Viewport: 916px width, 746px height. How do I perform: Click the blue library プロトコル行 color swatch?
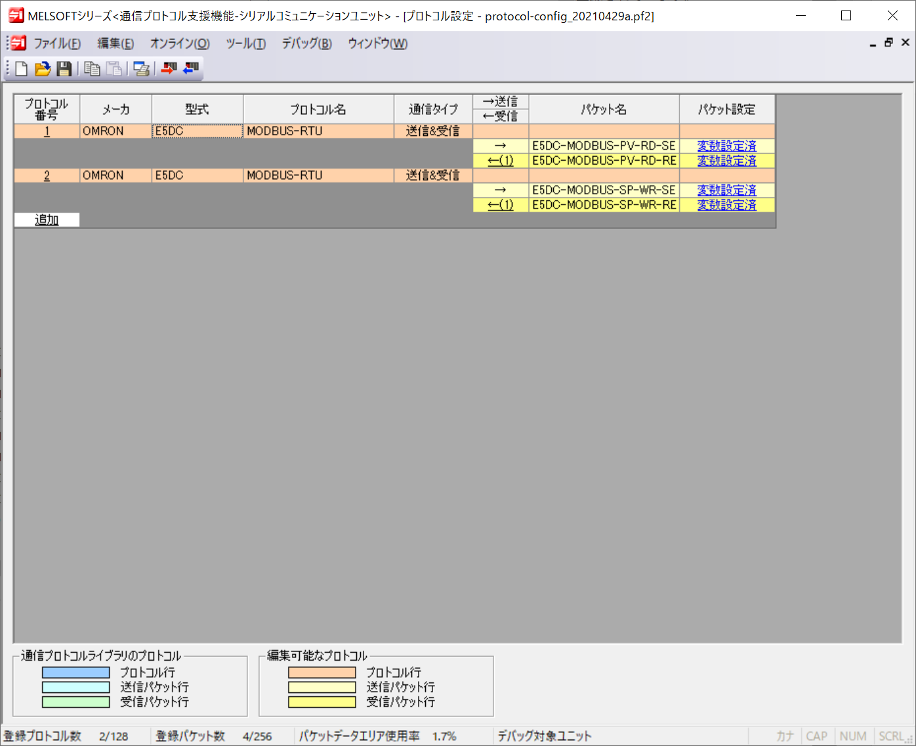point(76,673)
